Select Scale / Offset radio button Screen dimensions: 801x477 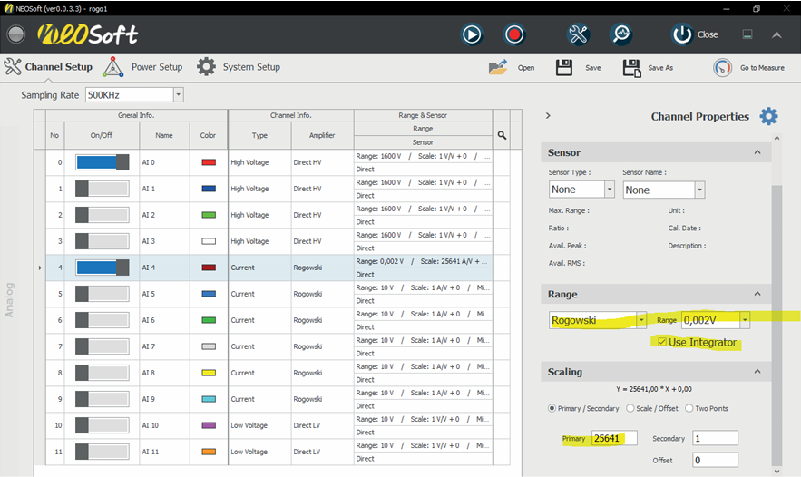click(630, 409)
